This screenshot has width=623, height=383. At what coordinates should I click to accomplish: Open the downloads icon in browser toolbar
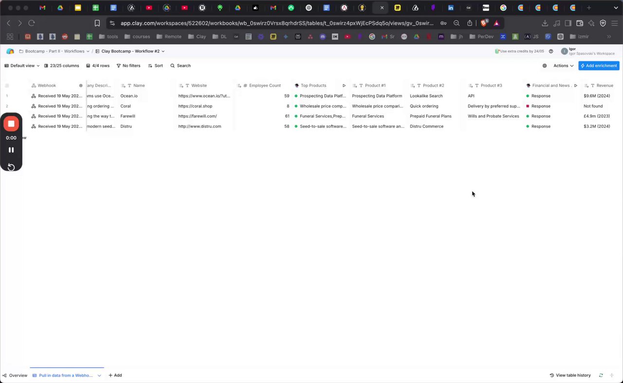(x=545, y=23)
